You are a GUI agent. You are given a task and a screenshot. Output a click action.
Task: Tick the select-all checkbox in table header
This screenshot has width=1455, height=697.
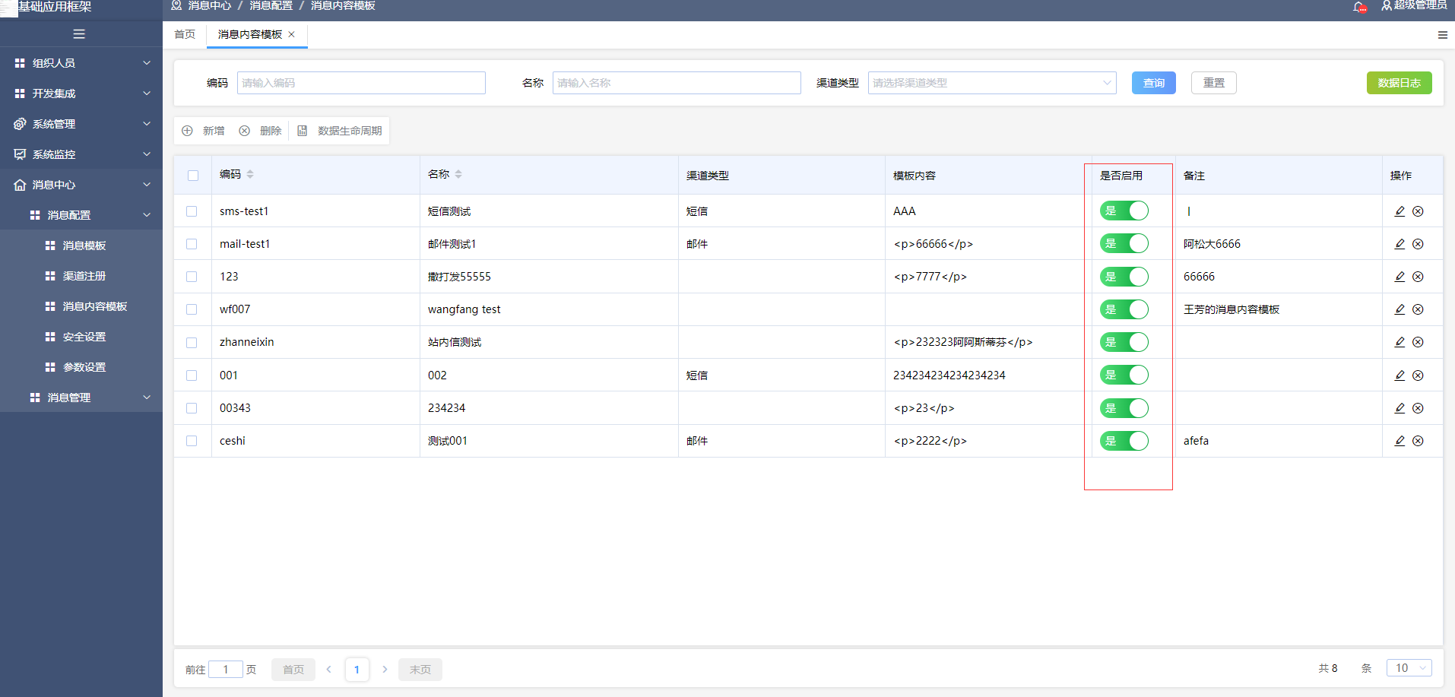click(x=193, y=176)
